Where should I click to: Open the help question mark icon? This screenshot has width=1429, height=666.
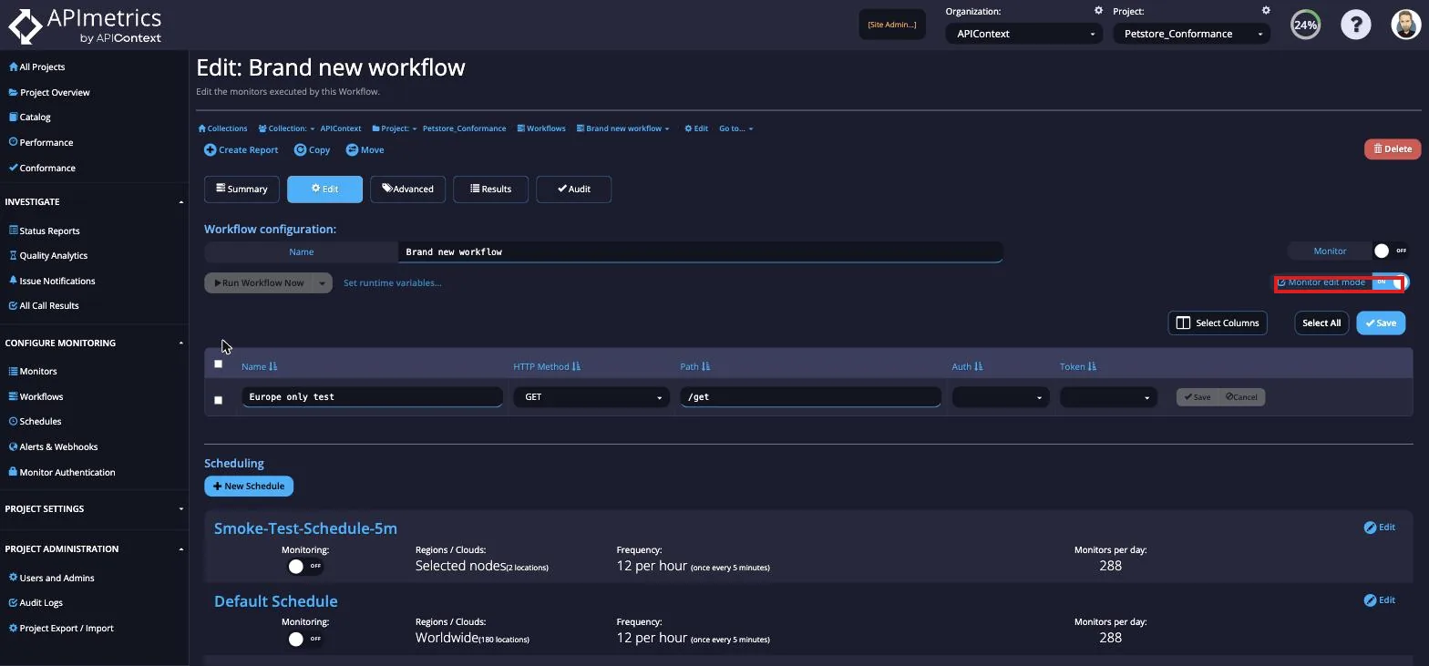click(x=1355, y=25)
